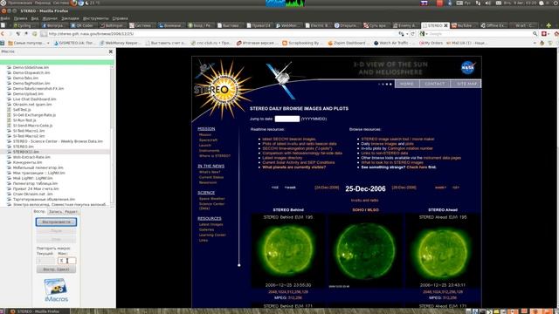Click the search magnifier icon
This screenshot has height=314, width=559.
point(535,34)
